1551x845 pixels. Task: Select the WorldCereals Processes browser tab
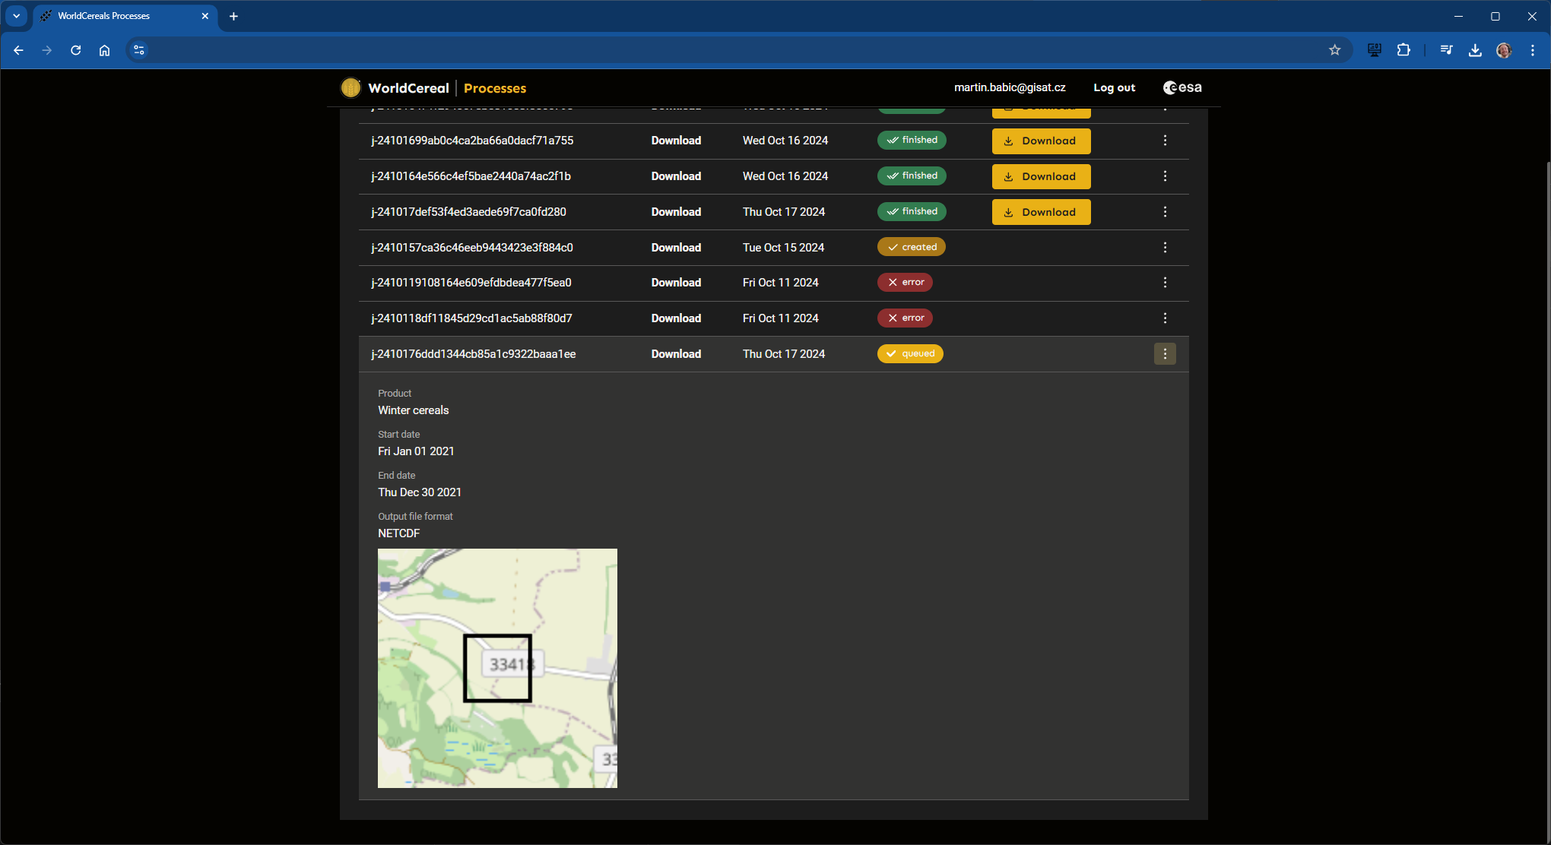(125, 16)
